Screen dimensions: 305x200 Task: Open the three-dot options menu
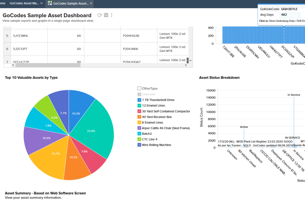pyautogui.click(x=112, y=15)
